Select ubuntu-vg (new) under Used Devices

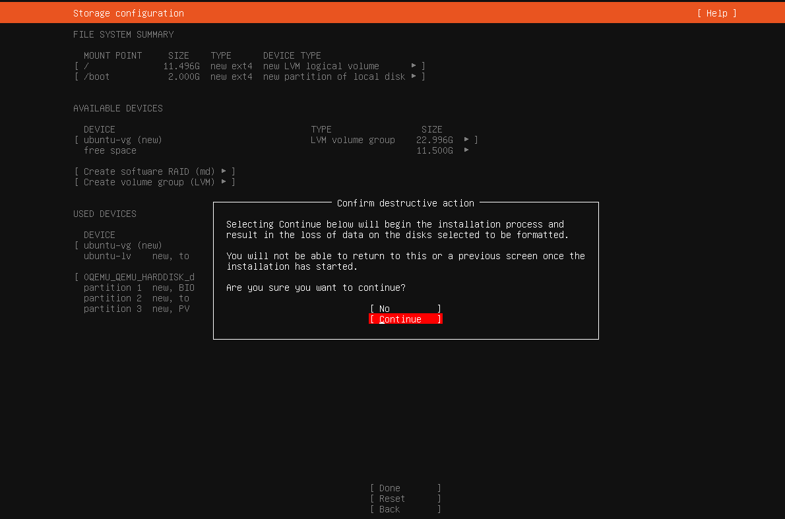123,245
